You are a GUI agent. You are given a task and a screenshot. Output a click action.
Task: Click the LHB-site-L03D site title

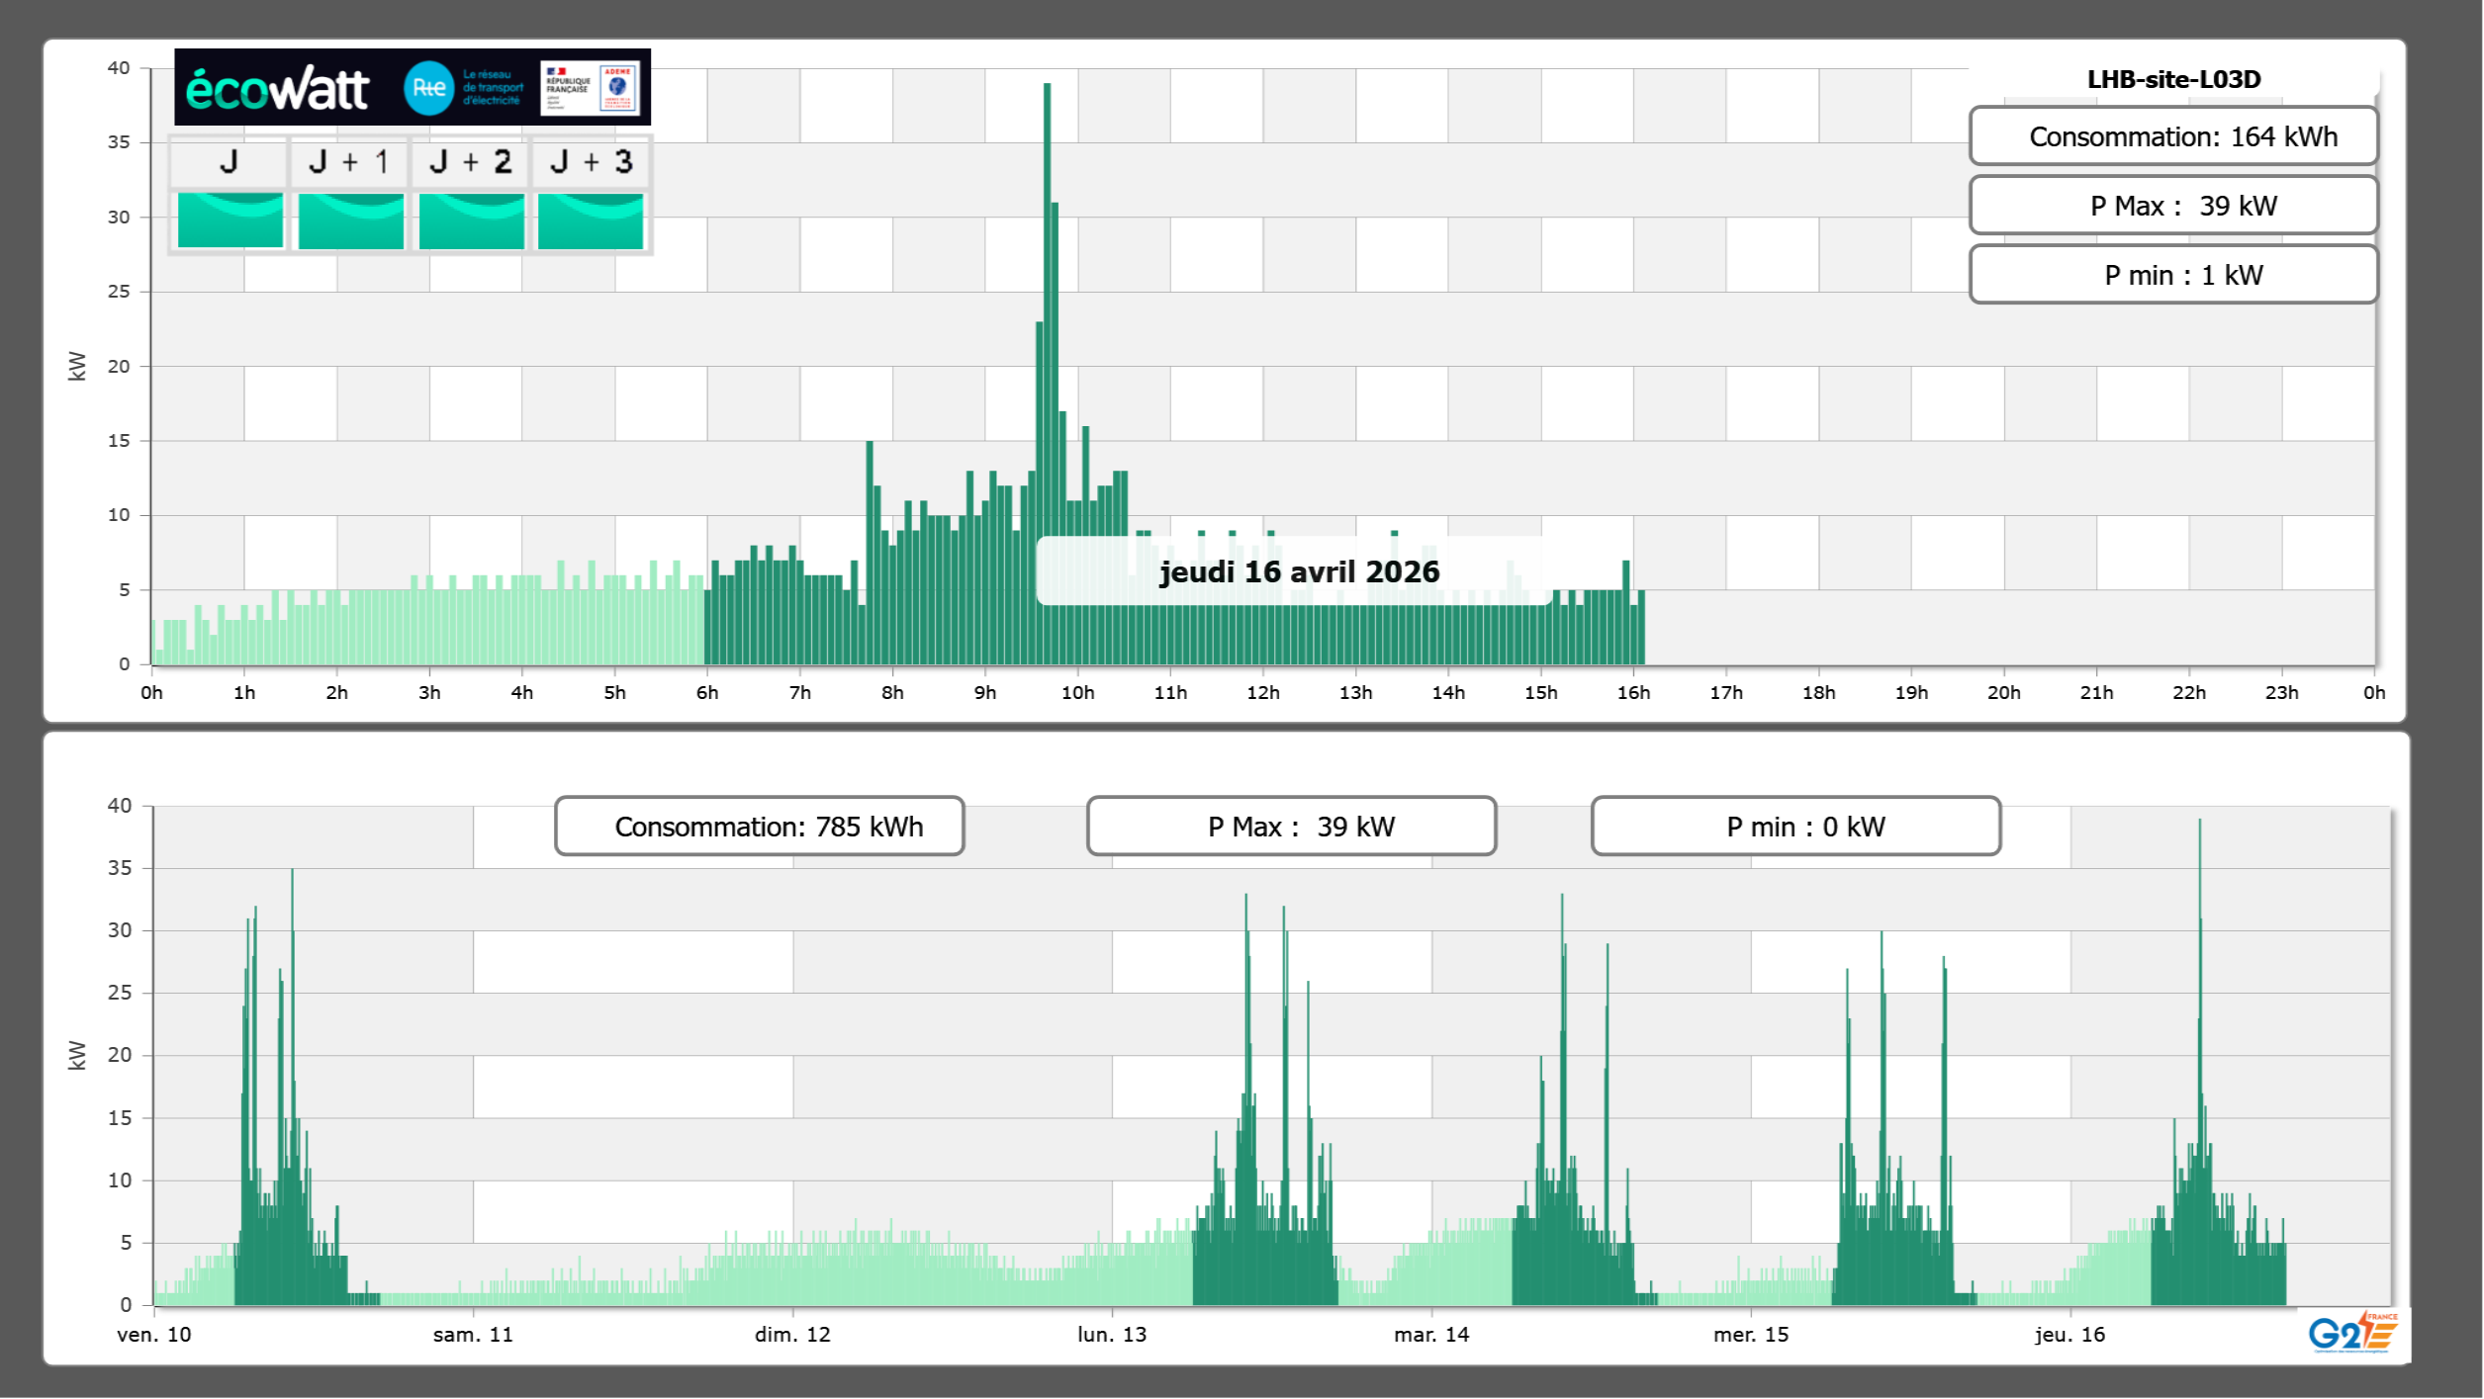2173,79
